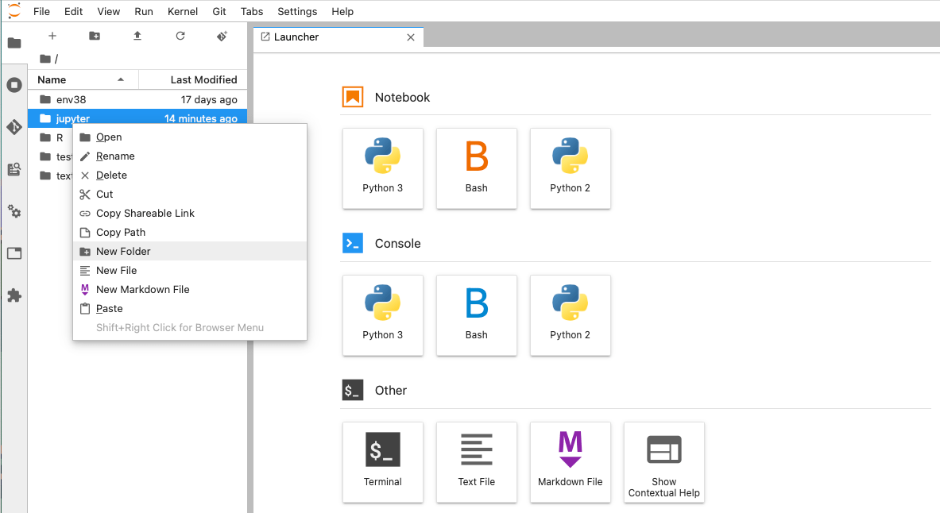
Task: Choose Paste in the context menu
Action: tap(189, 309)
